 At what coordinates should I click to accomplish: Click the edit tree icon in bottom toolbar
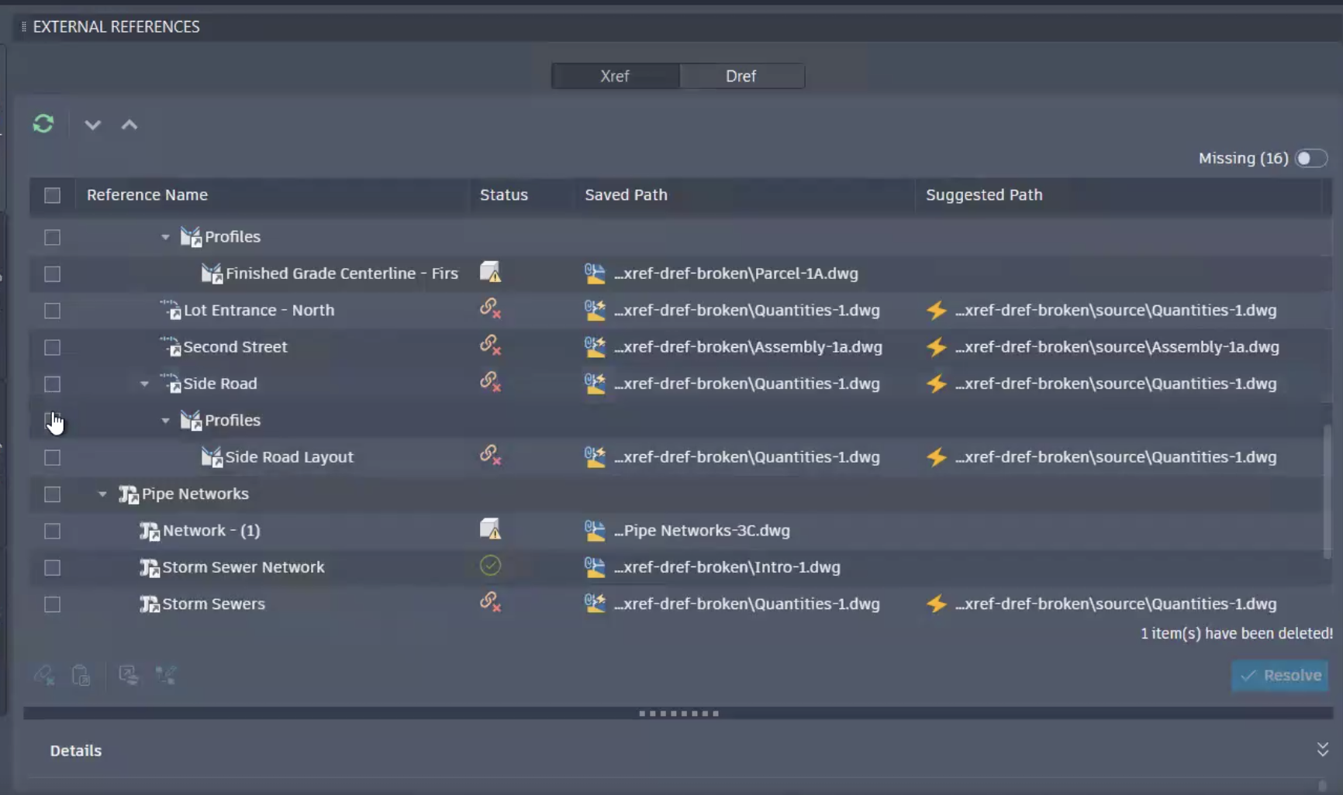166,675
